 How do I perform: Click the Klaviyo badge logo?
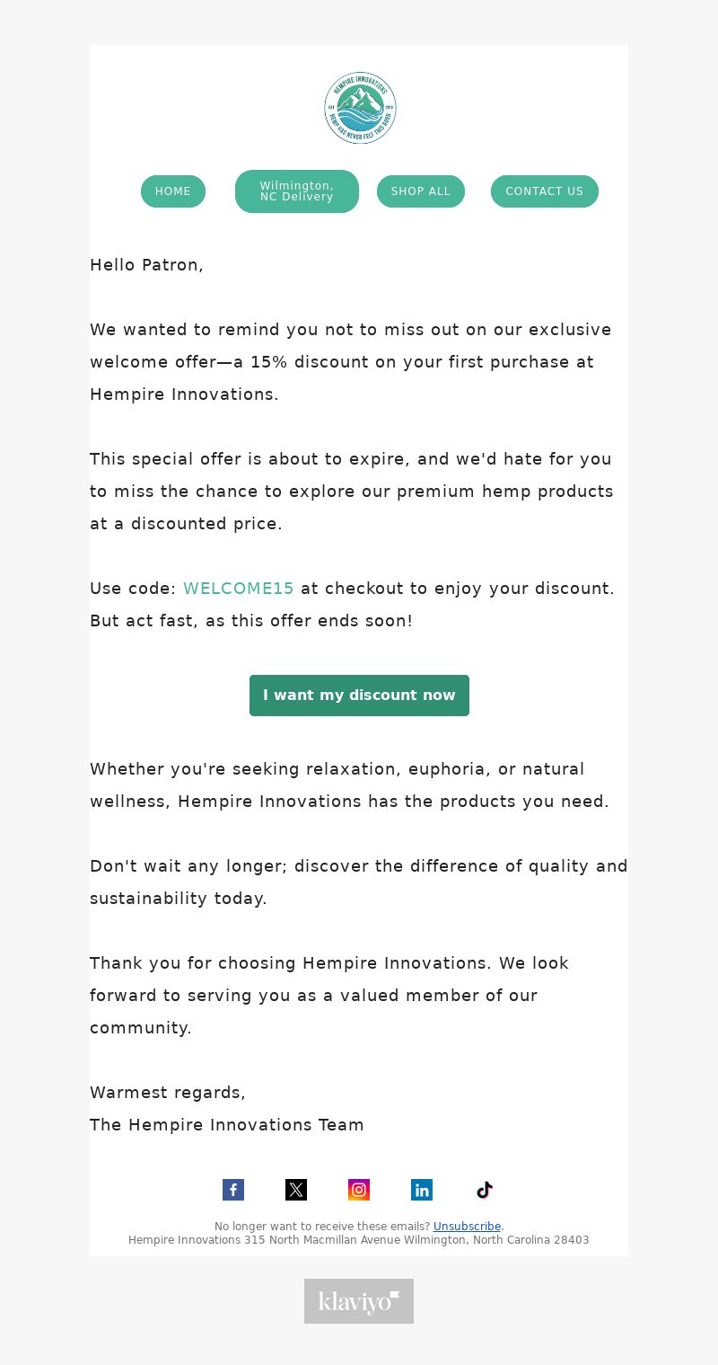(x=359, y=1301)
